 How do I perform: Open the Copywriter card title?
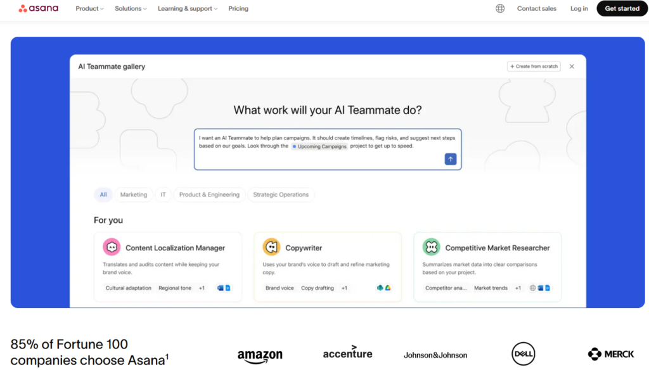point(304,248)
